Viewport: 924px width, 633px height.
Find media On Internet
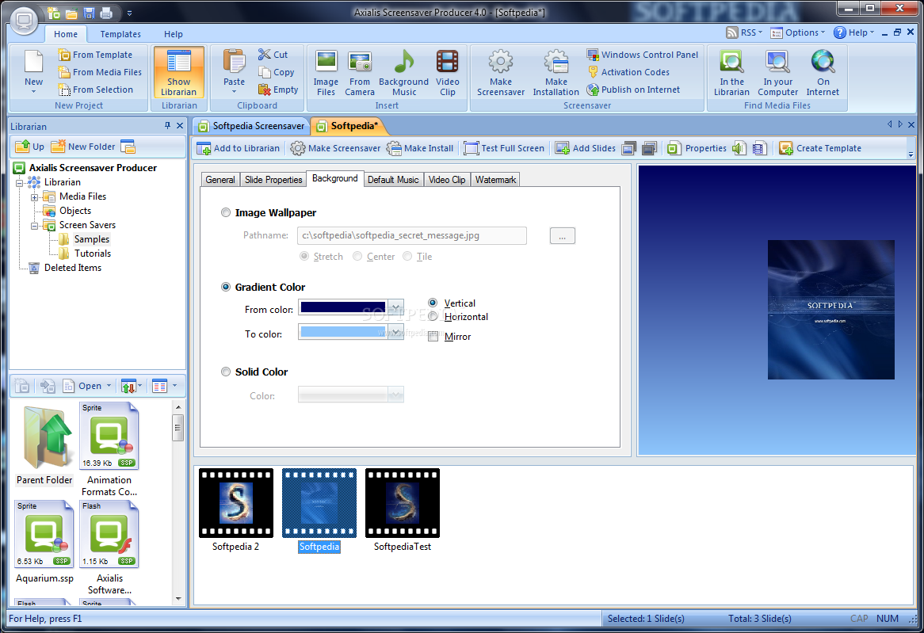[x=823, y=73]
